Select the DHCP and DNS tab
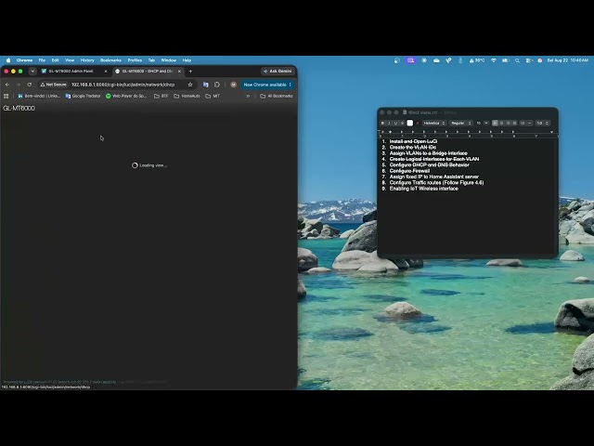 coord(147,71)
